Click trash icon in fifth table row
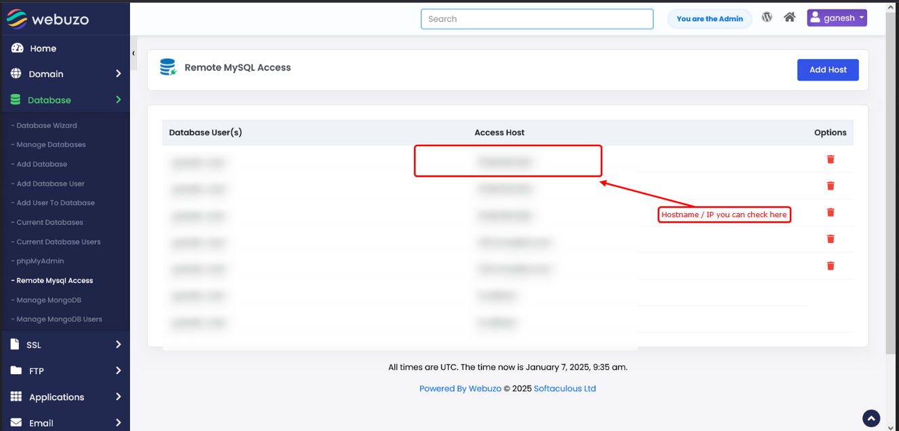The height and width of the screenshot is (431, 899). (x=830, y=266)
